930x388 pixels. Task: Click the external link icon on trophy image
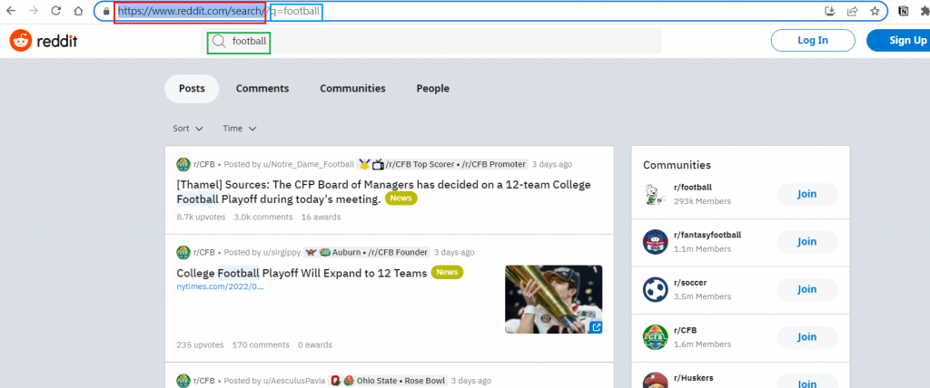click(596, 327)
